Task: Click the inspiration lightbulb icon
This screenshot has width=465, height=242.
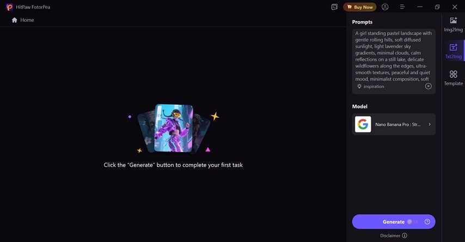Action: point(359,87)
